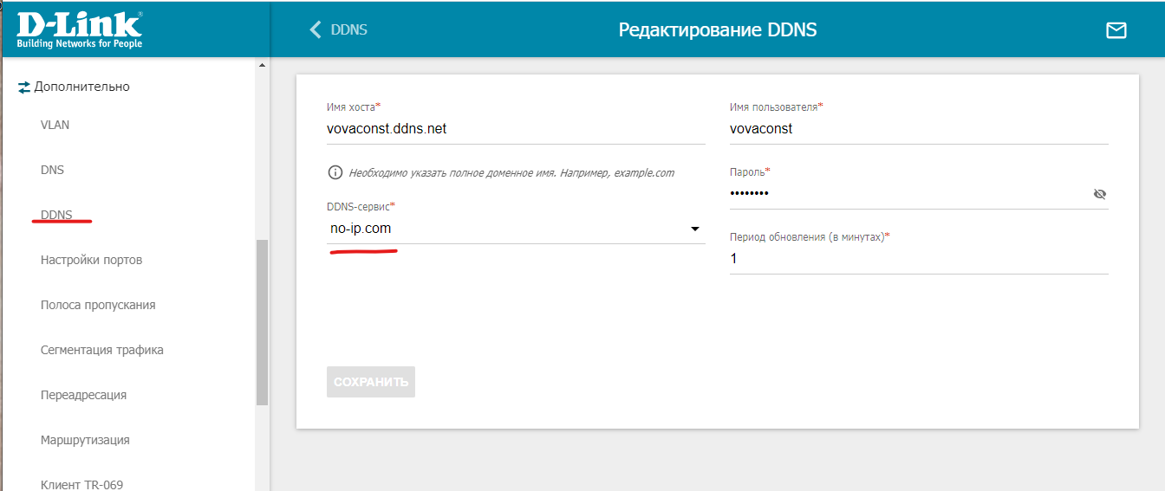Viewport: 1165px width, 491px height.
Task: Toggle password visibility eye icon
Action: 1099,194
